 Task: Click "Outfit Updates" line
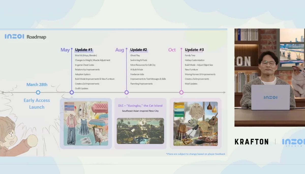[x=82, y=88]
